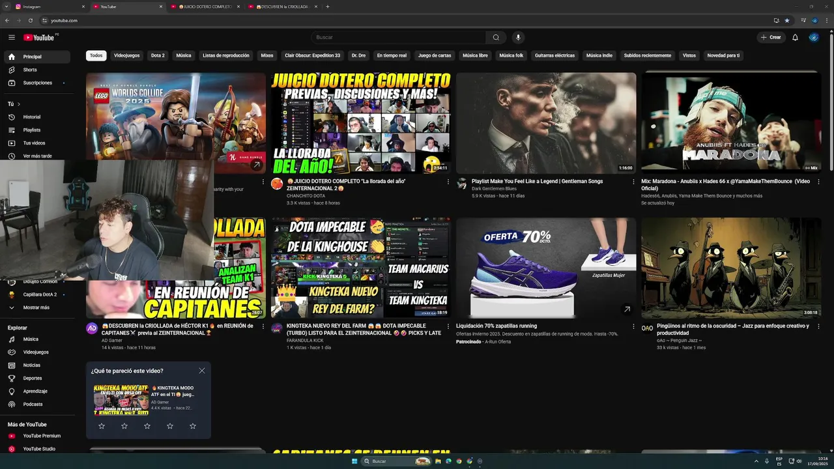Viewport: 834px width, 469px height.
Task: Open Playlists in the sidebar
Action: coord(36,130)
